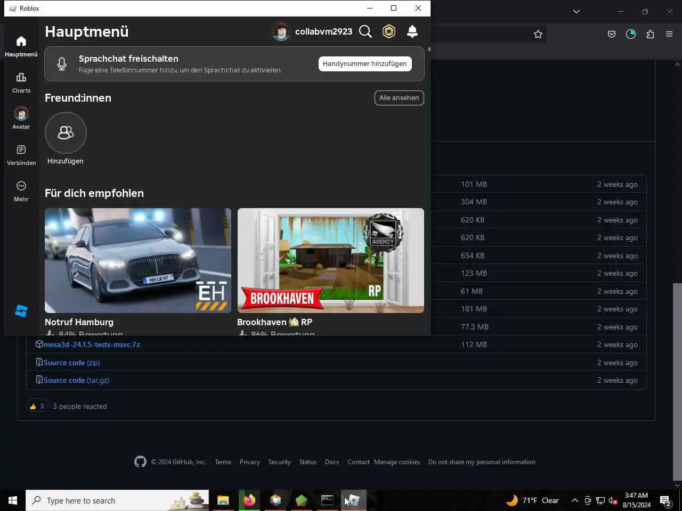682x511 pixels.
Task: Click the 3 people reacted text
Action: [x=80, y=406]
